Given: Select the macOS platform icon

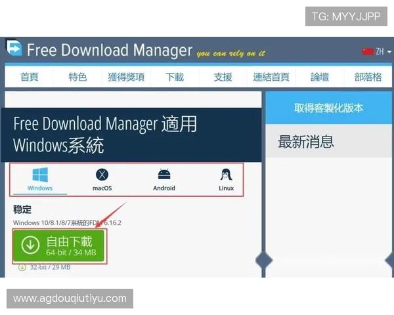Looking at the screenshot, I should pos(102,175).
